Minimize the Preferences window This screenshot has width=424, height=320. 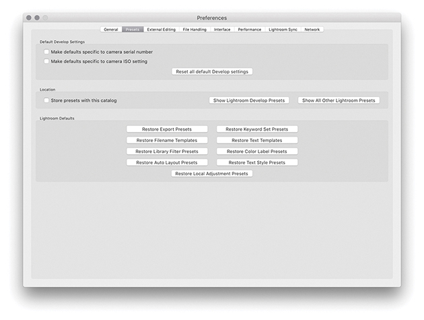click(37, 18)
